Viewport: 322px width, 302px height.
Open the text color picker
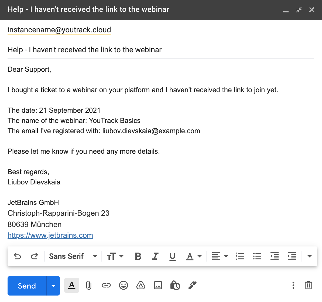(x=193, y=256)
